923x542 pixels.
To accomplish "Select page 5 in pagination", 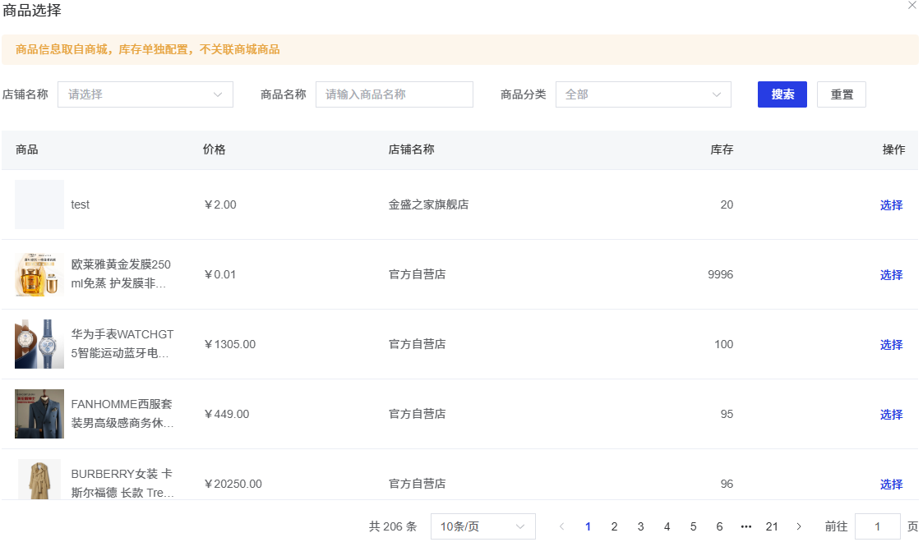I will (x=693, y=526).
